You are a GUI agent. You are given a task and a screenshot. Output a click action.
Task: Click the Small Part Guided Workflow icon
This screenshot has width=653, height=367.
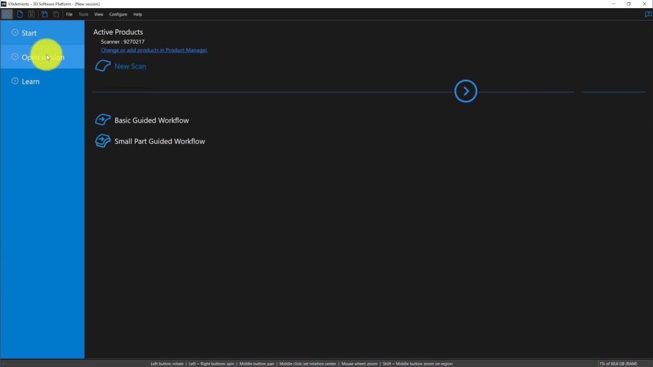click(103, 141)
